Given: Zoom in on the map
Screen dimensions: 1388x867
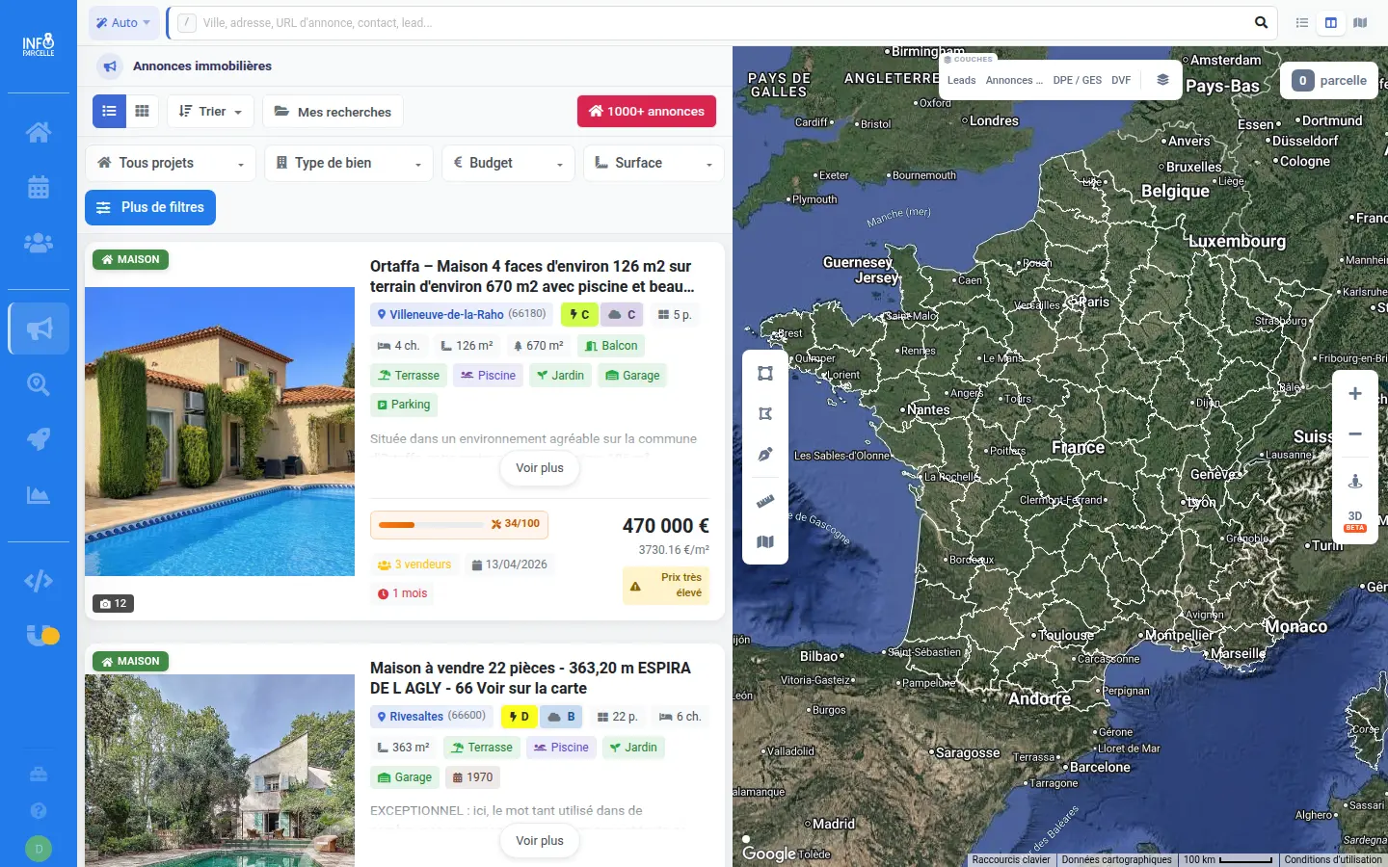Looking at the screenshot, I should [x=1355, y=393].
